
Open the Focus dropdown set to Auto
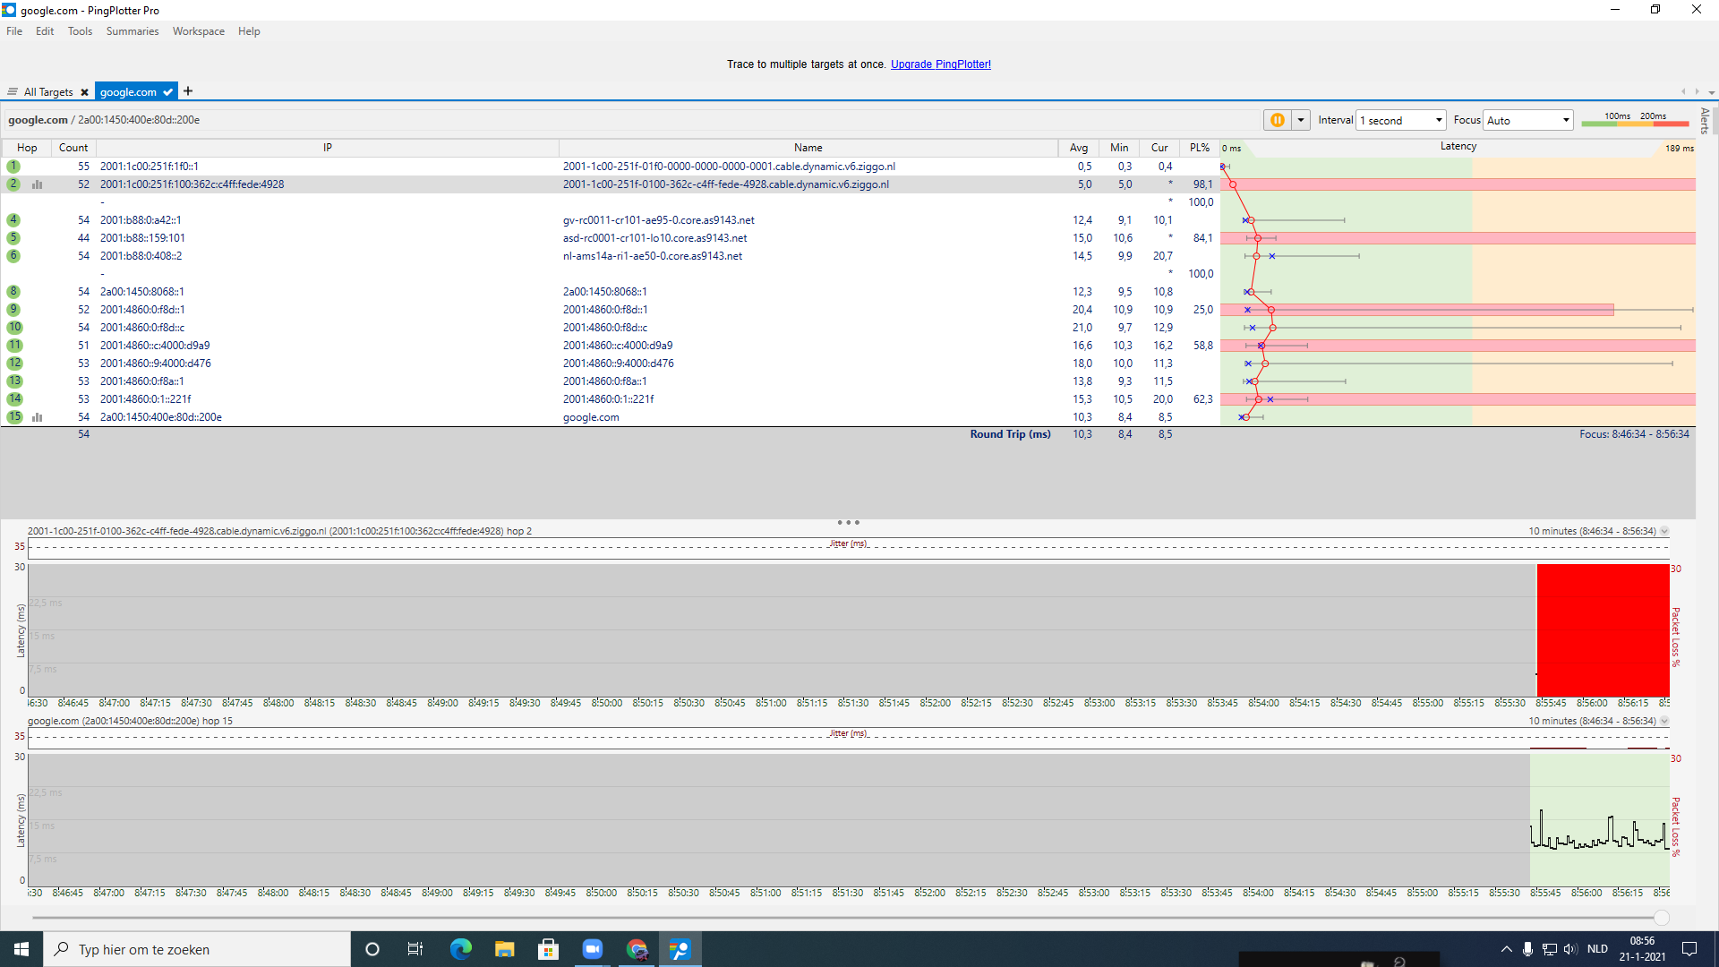1528,120
